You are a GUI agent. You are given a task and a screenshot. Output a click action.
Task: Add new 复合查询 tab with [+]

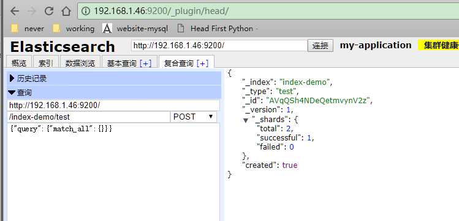pos(203,63)
